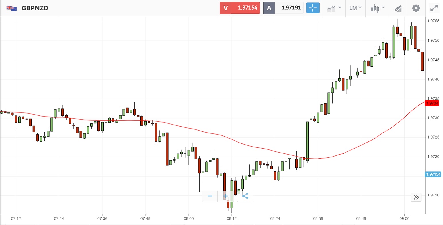Expand the chart to fullscreen
This screenshot has width=443, height=225.
434,8
